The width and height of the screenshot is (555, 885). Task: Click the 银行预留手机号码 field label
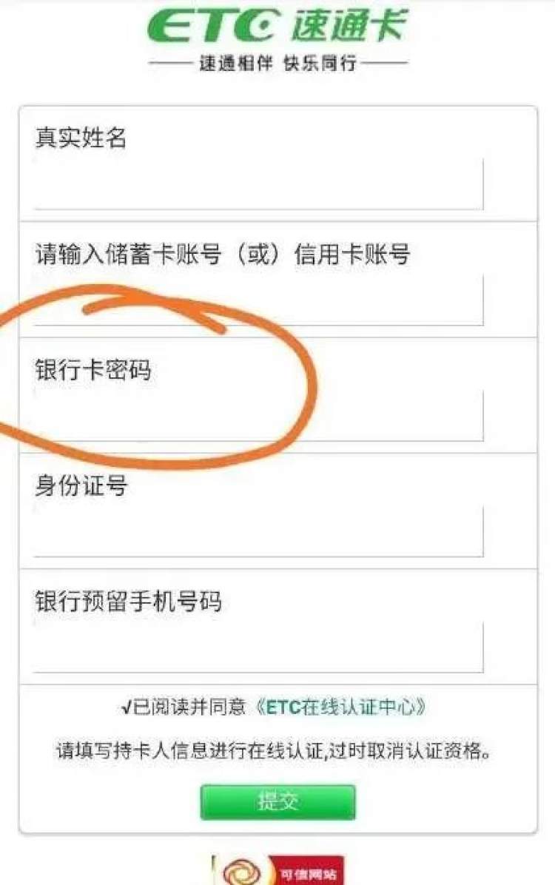128,601
